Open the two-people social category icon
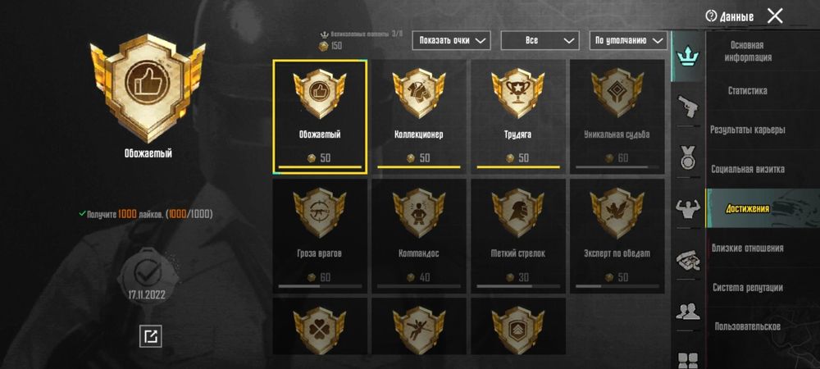 coord(688,312)
